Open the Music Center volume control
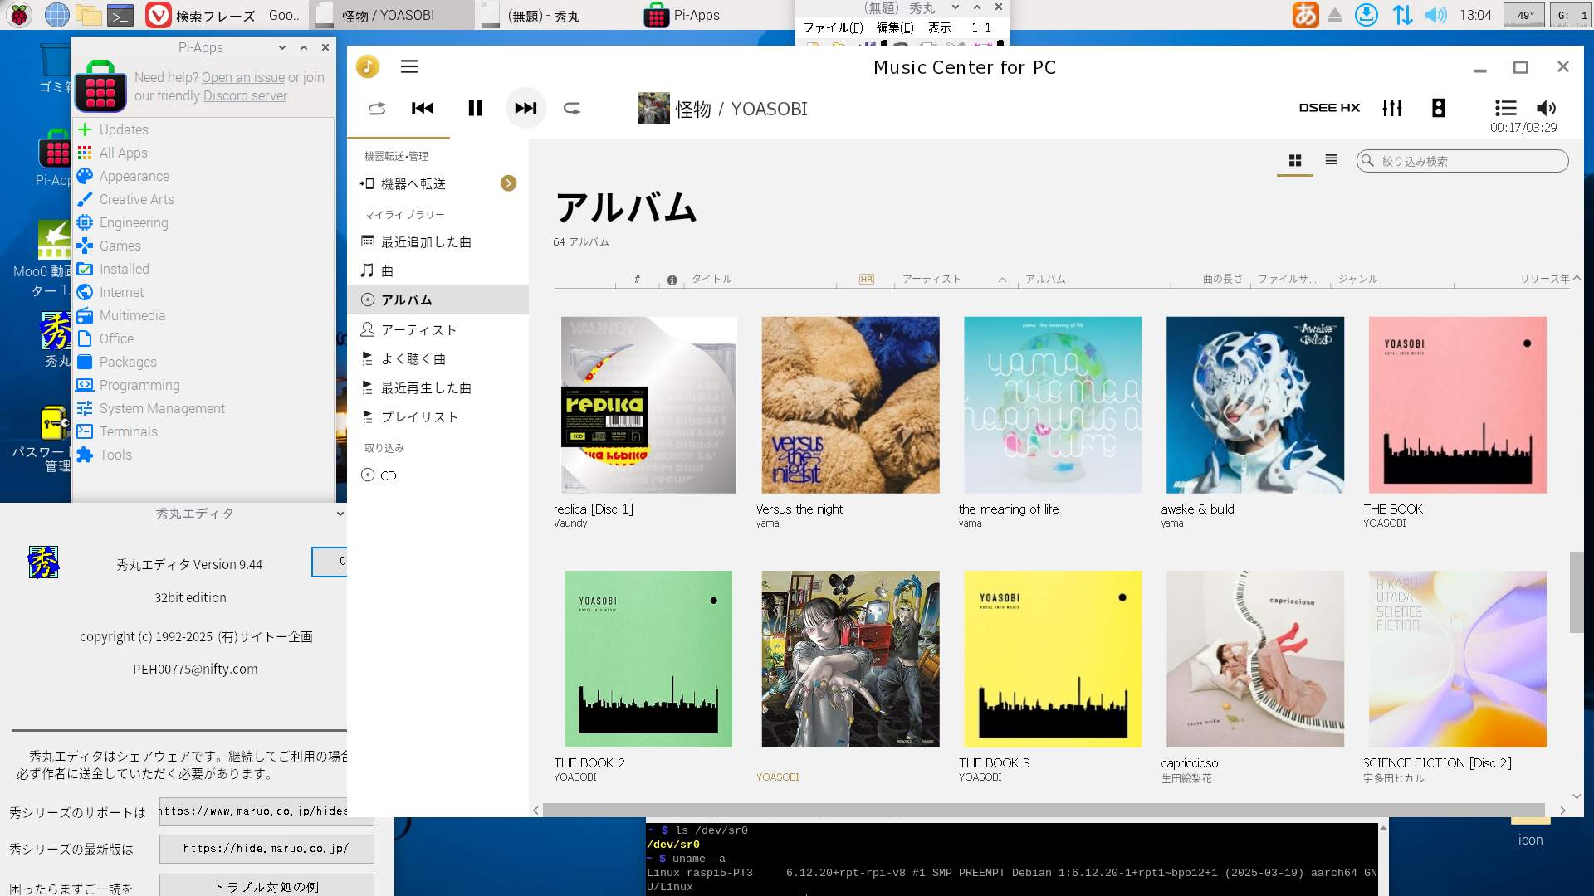Screen dimensions: 1594x896 (x=1546, y=108)
